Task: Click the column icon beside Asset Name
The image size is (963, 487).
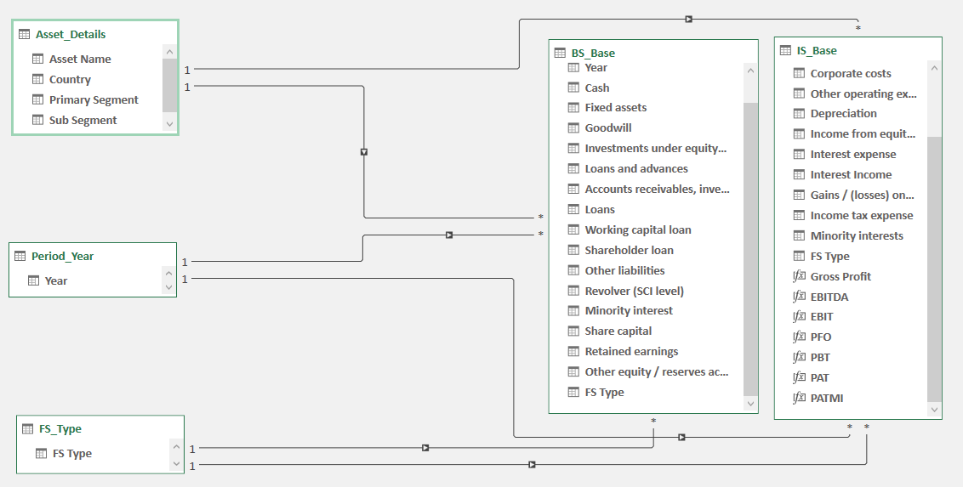Action: point(37,59)
